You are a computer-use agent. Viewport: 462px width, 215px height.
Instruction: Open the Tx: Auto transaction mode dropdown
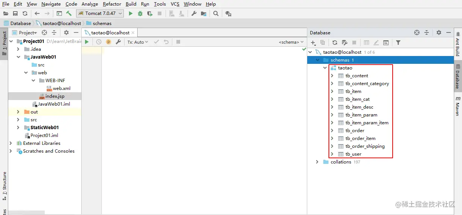[x=138, y=42]
